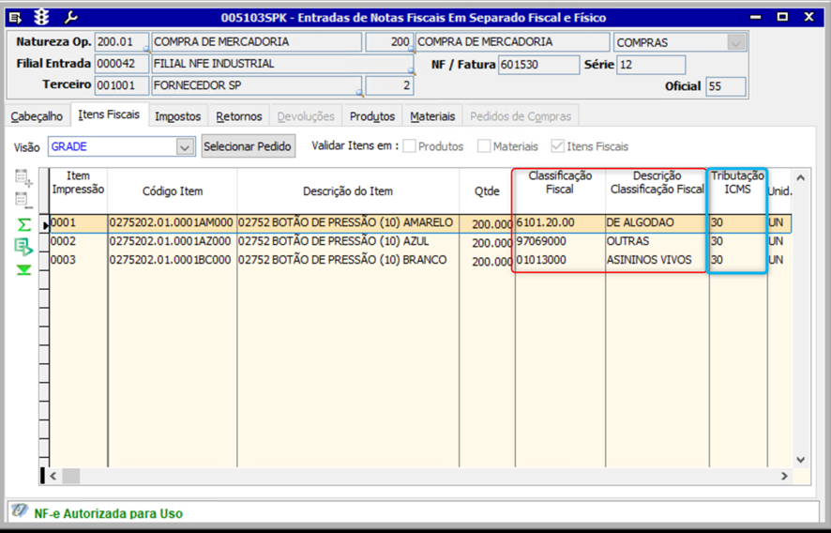Click the Descrição do Item column header
Screen dimensions: 831x533
pyautogui.click(x=348, y=190)
